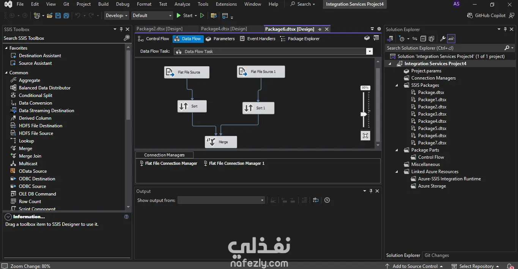This screenshot has height=269, width=518.
Task: Open the Extensions menu
Action: (x=226, y=4)
